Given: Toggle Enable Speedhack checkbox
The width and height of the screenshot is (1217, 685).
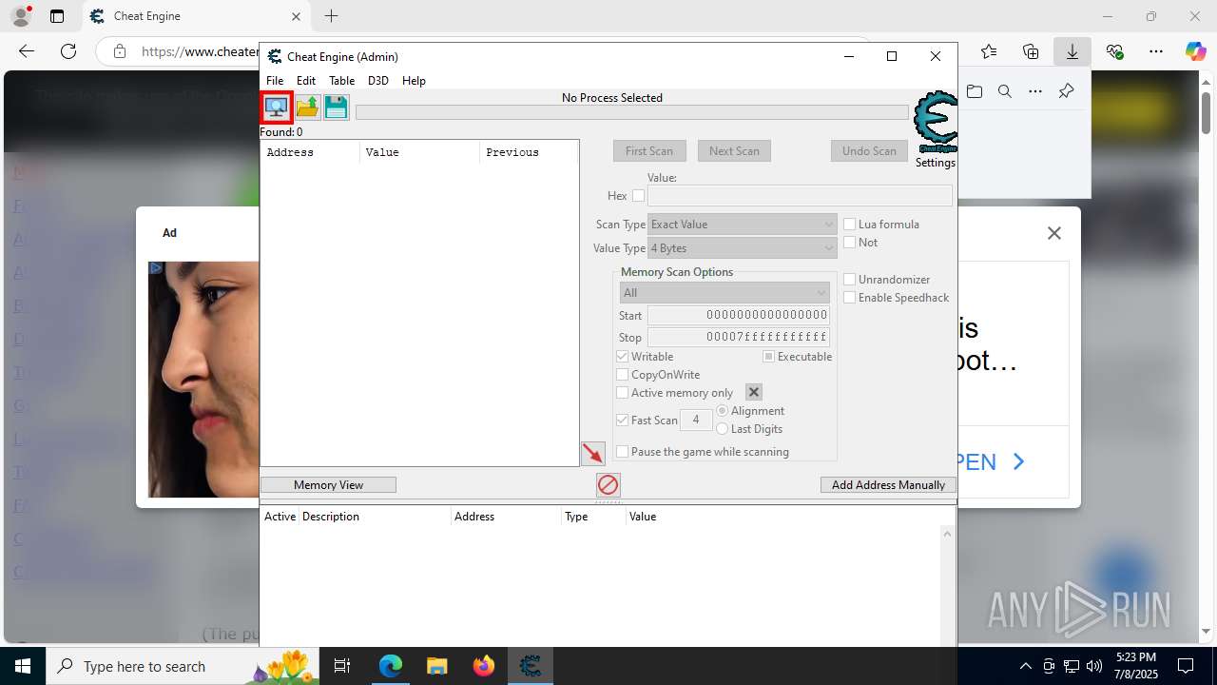Looking at the screenshot, I should (x=850, y=298).
